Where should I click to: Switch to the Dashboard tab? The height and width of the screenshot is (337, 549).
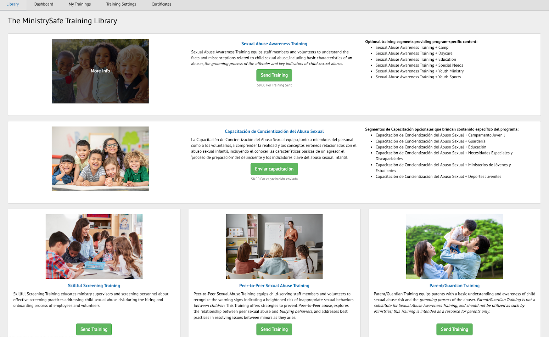44,4
